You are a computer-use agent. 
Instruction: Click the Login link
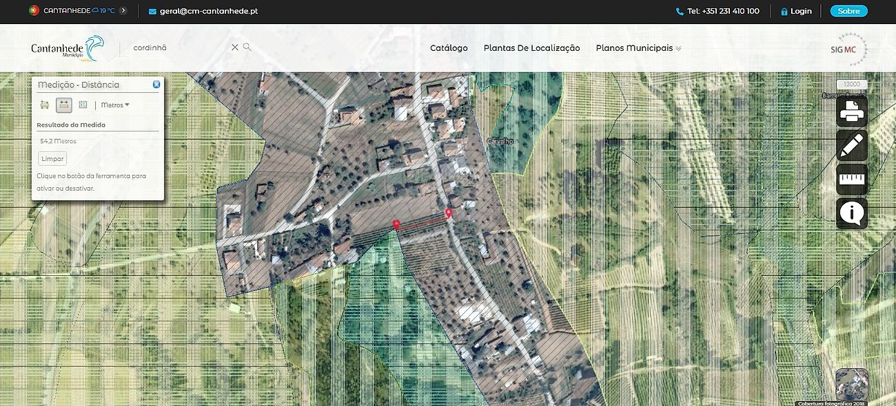pos(796,11)
